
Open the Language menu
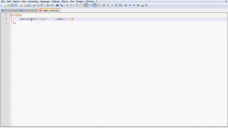pyautogui.click(x=45, y=1)
